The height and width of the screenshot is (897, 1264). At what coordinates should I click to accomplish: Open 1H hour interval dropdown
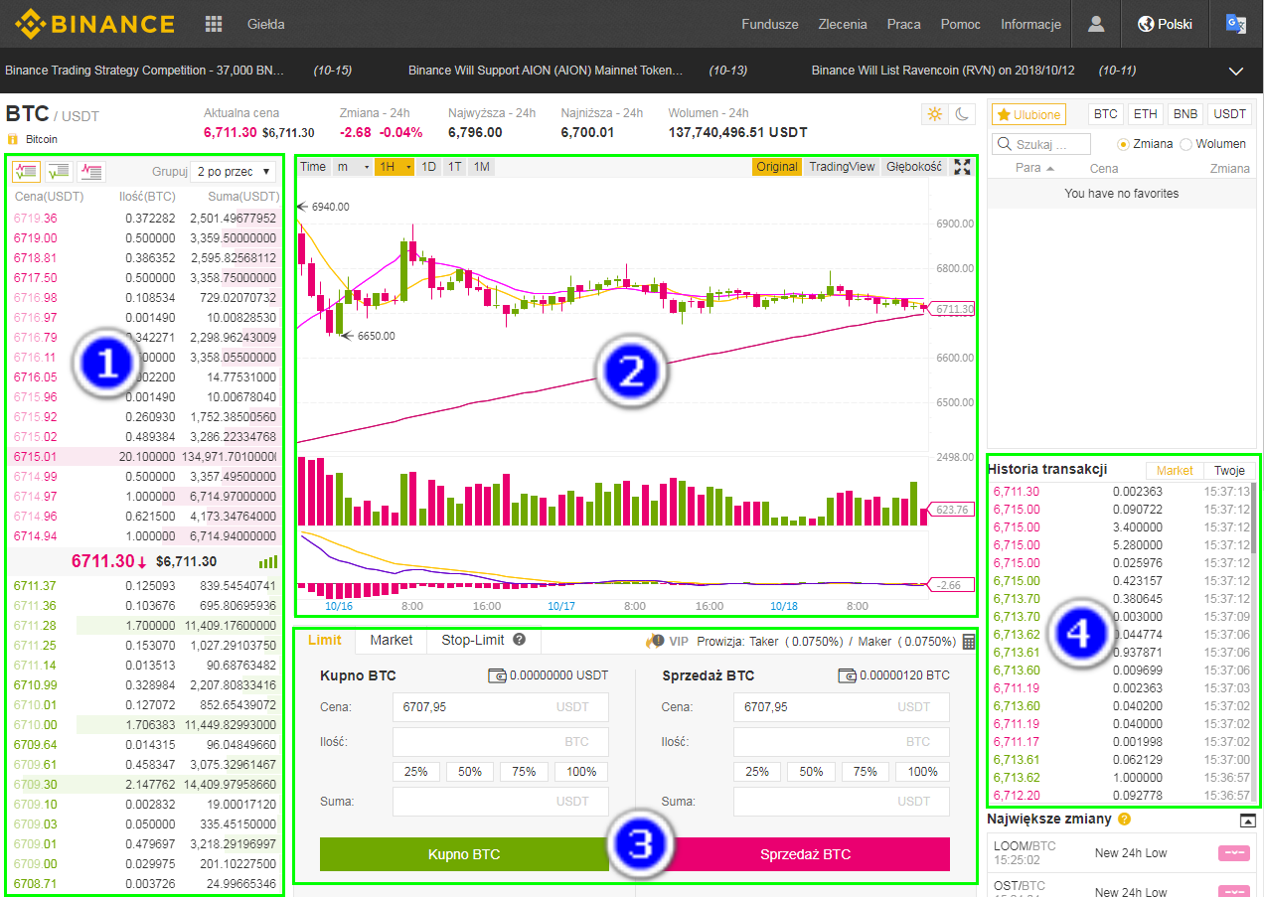tap(395, 167)
